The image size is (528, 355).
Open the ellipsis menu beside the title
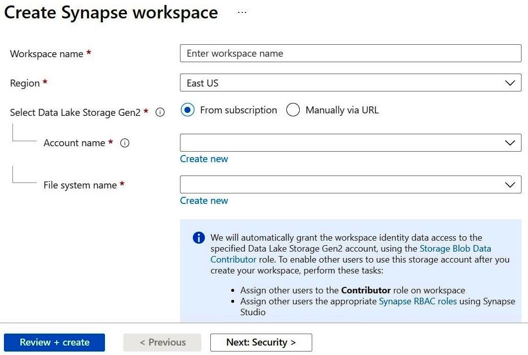[242, 12]
